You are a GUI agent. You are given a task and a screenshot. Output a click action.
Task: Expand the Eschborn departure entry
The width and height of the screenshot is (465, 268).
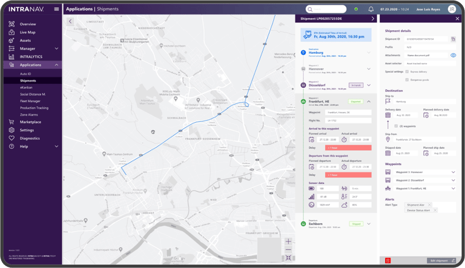click(369, 224)
